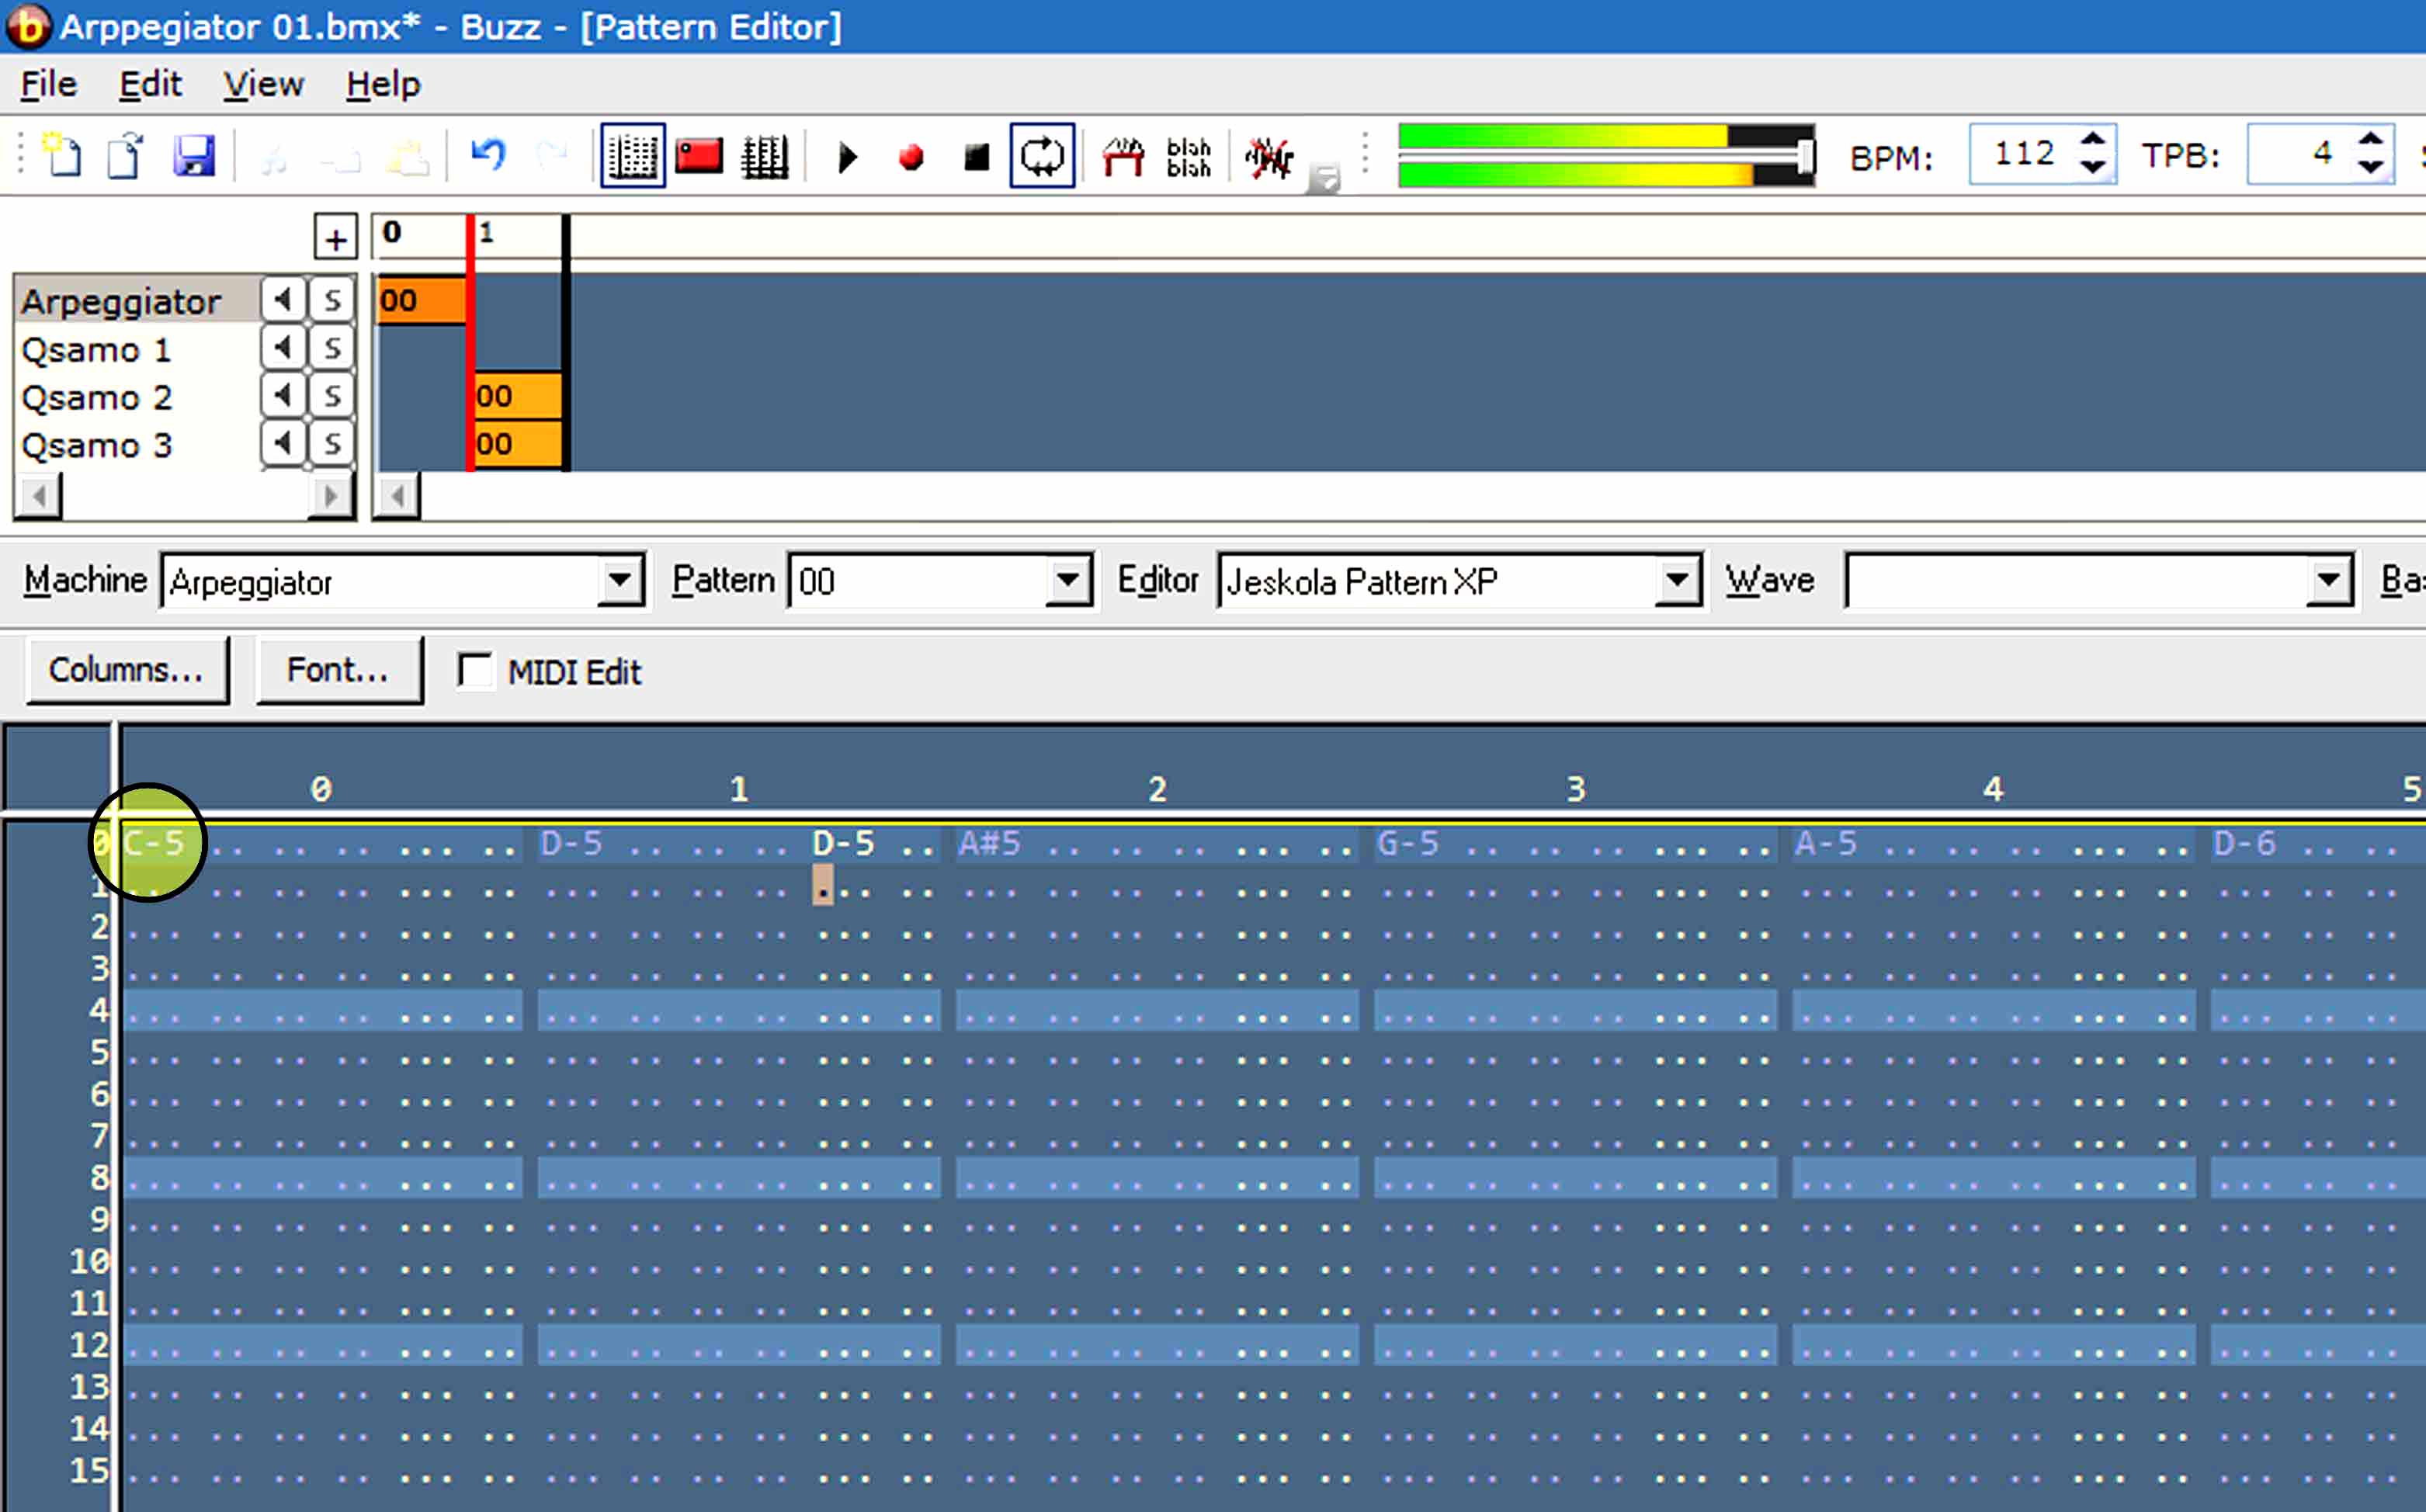Open the Edit menu
The height and width of the screenshot is (1512, 2426).
150,84
